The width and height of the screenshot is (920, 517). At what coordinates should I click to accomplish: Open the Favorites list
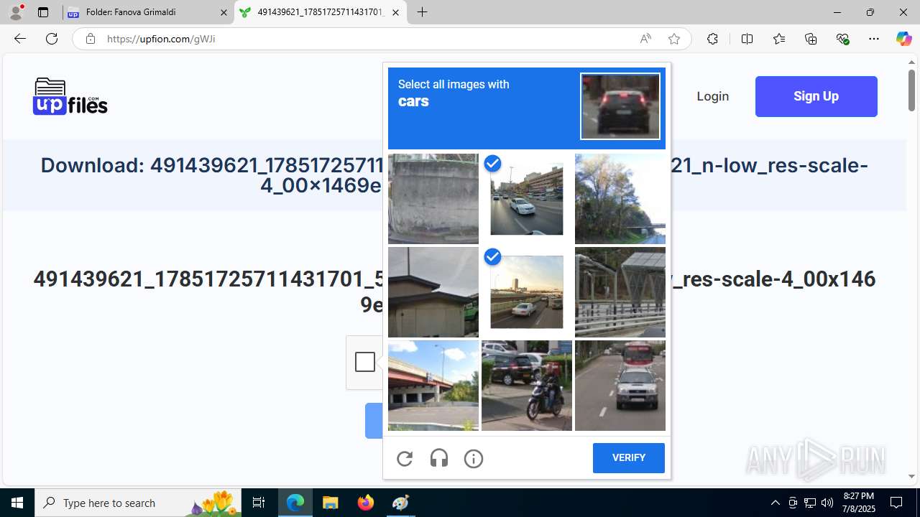point(779,39)
